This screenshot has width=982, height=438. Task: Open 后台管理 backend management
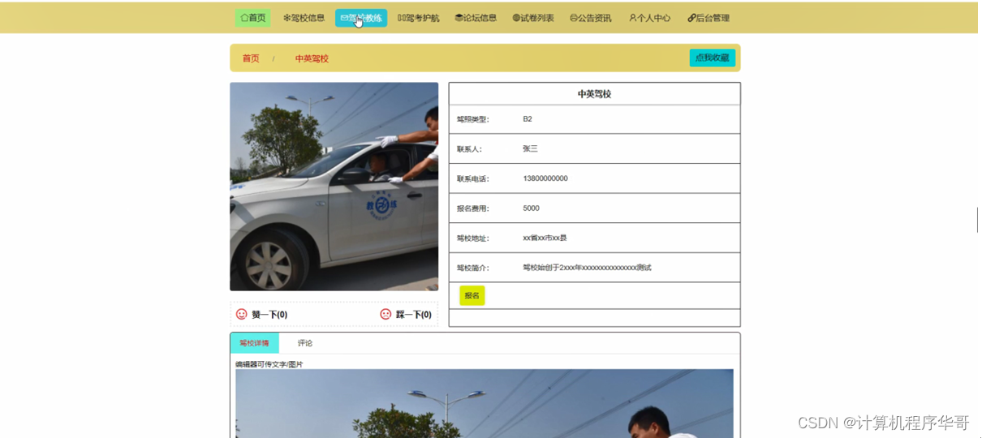[709, 18]
